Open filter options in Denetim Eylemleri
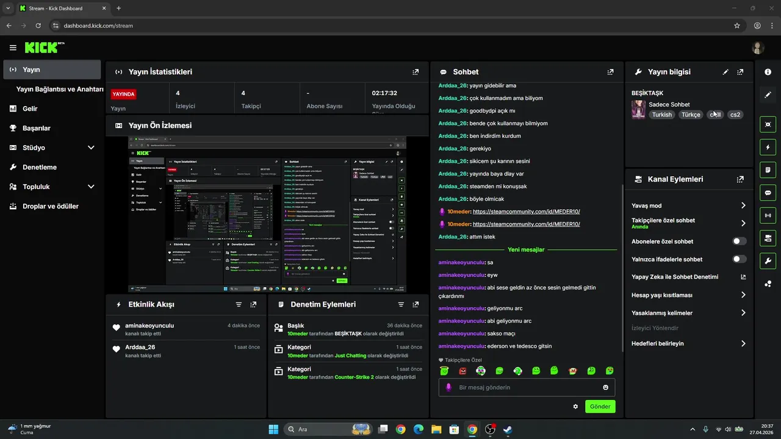Viewport: 781px width, 439px height. (x=401, y=304)
